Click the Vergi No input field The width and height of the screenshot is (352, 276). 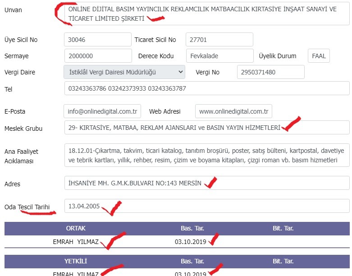[270, 72]
